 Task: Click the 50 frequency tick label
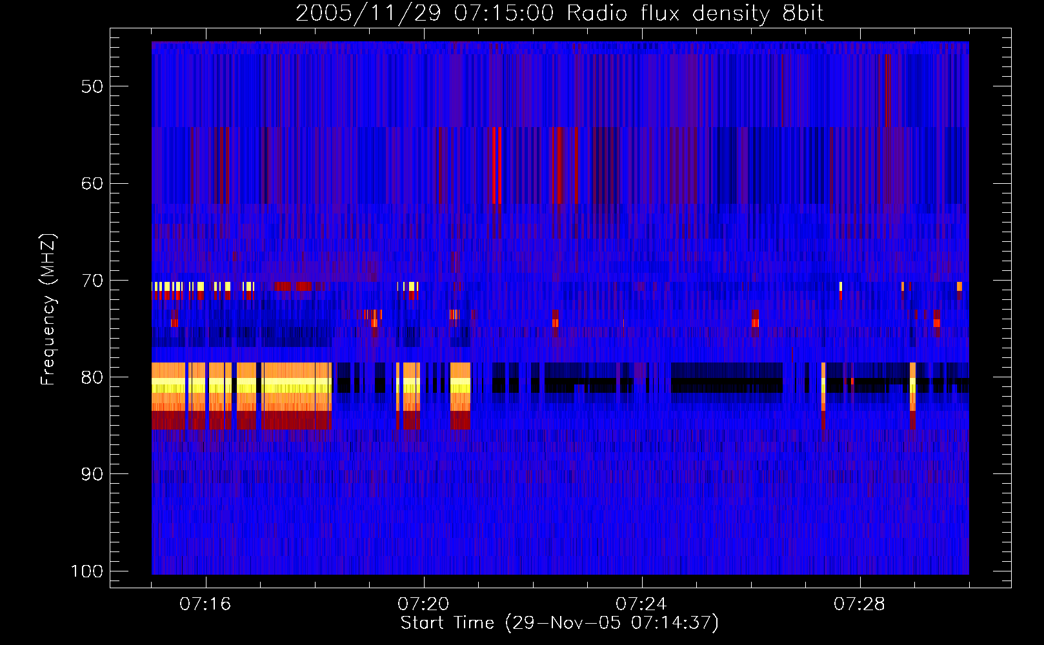click(92, 86)
